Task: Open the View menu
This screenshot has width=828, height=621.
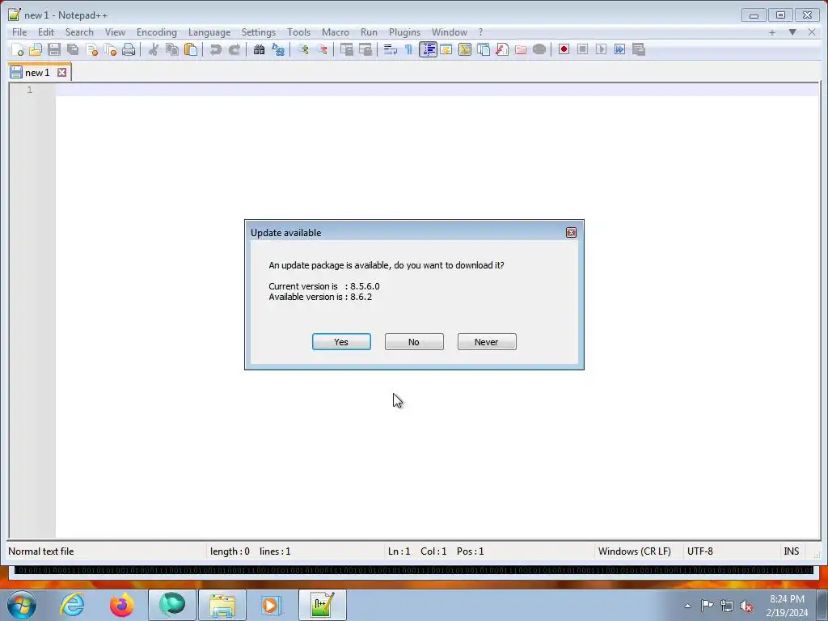Action: [x=115, y=32]
